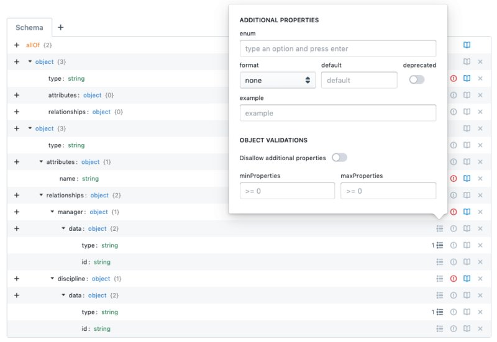This screenshot has height=342, width=497.
Task: Add a property under attributes object {0}
Action: pos(17,95)
